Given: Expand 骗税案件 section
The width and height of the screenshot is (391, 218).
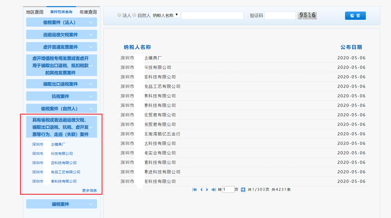Looking at the screenshot, I should pyautogui.click(x=62, y=204).
